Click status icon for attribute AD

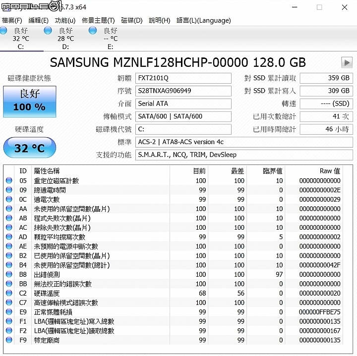point(9,237)
